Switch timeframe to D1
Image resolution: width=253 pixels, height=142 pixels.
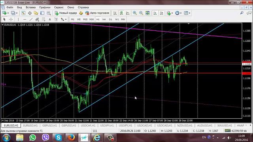[110, 19]
